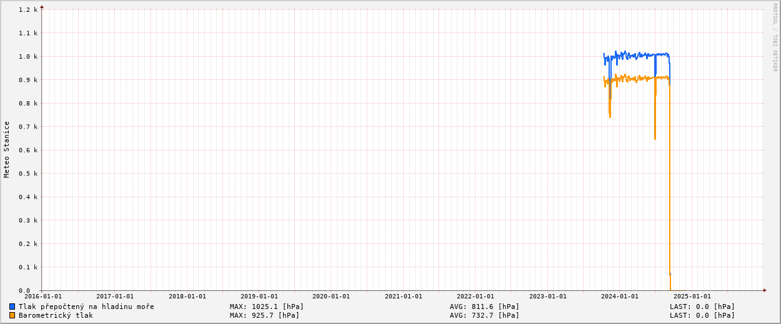Click the RRDTOOL / TOBI OETIKER watermark

[775, 37]
